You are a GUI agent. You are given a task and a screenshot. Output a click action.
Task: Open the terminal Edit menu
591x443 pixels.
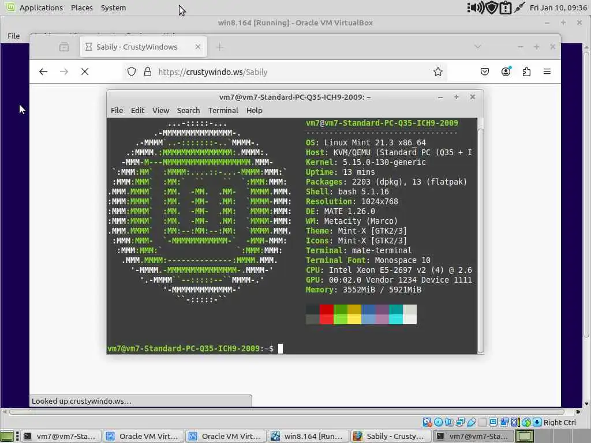pos(137,110)
